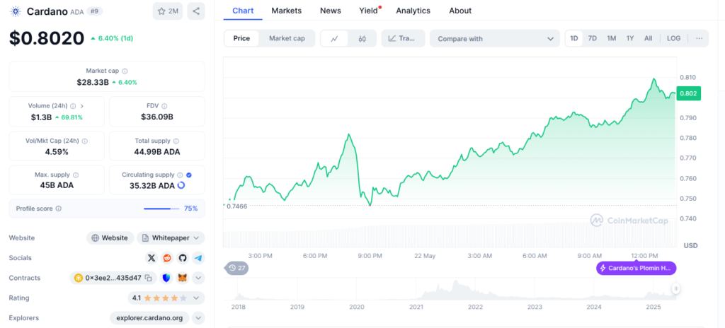This screenshot has width=725, height=328.
Task: Set chart range to 1M
Action: [611, 38]
